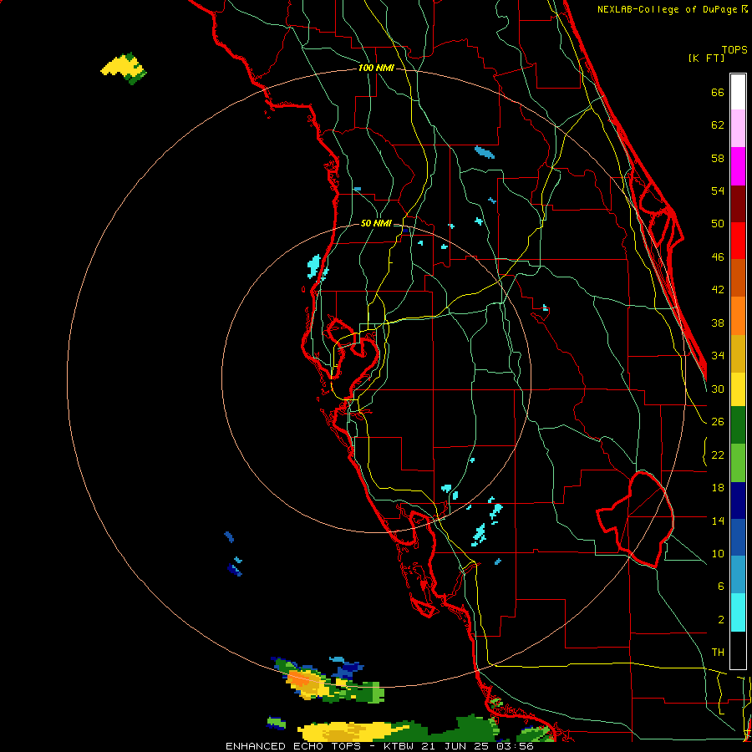752x752 pixels.
Task: Click the 50 NMI range ring label
Action: pos(376,223)
